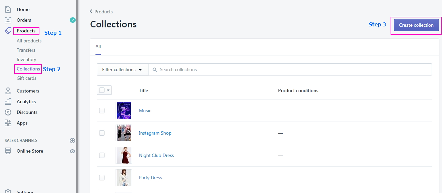This screenshot has width=442, height=193.
Task: Select the Night Club Dress checkbox
Action: click(102, 155)
